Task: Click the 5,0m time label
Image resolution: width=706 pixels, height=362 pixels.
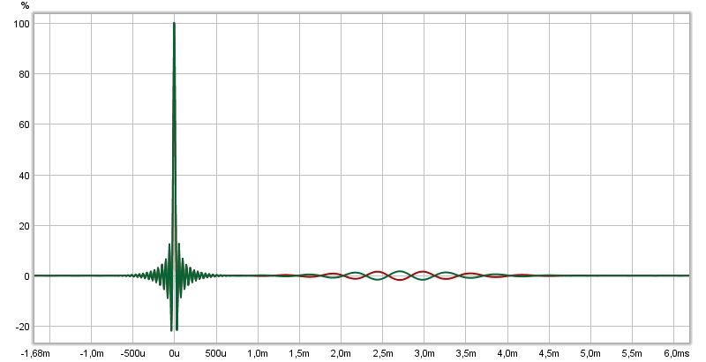Action: 590,354
